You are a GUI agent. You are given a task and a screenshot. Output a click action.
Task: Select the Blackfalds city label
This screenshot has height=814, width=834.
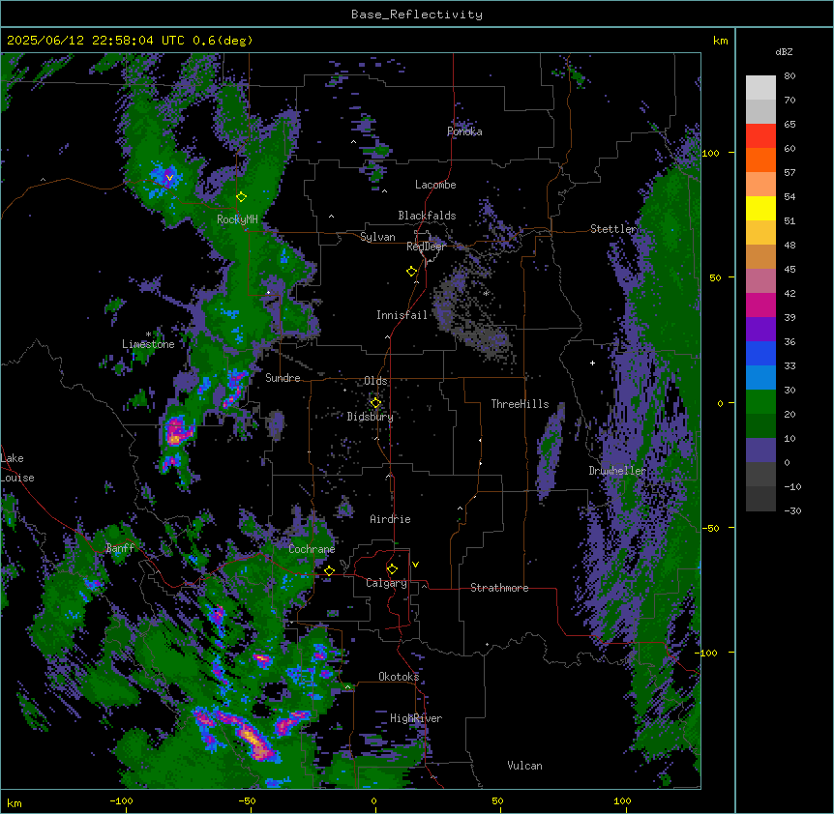pyautogui.click(x=427, y=216)
